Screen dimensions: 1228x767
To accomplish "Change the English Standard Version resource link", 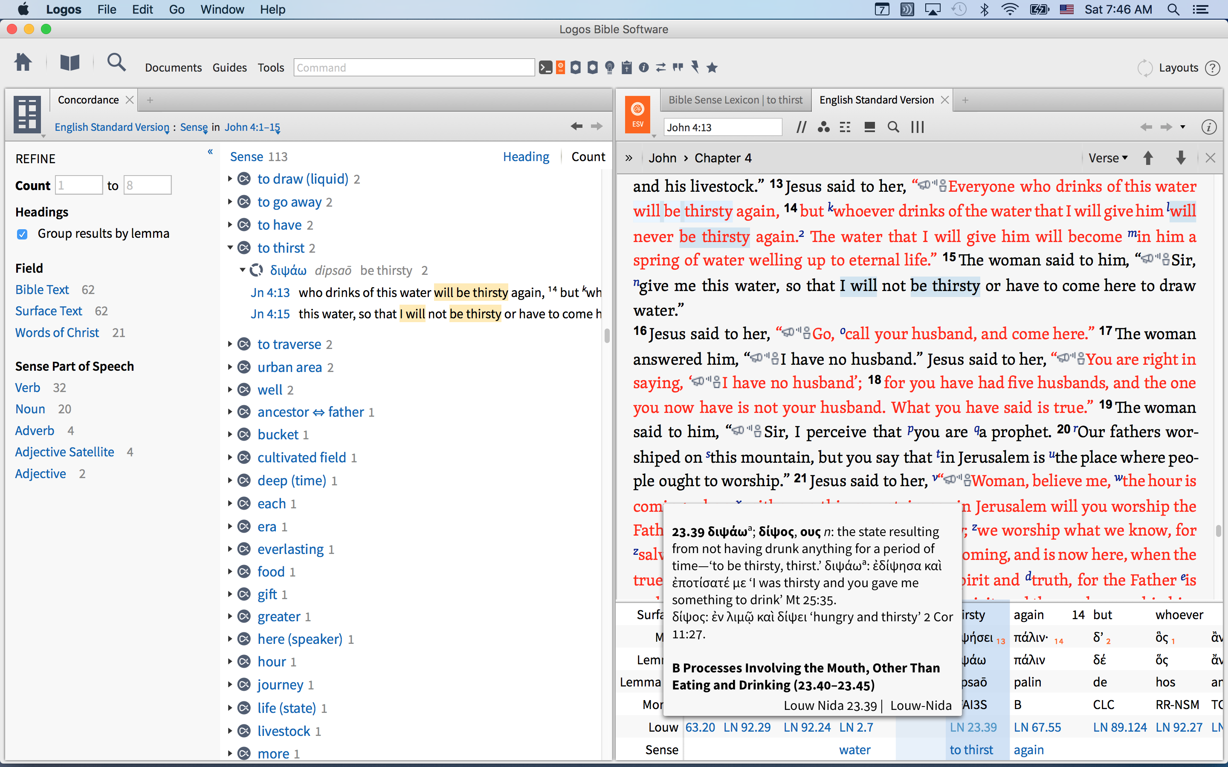I will [x=112, y=127].
